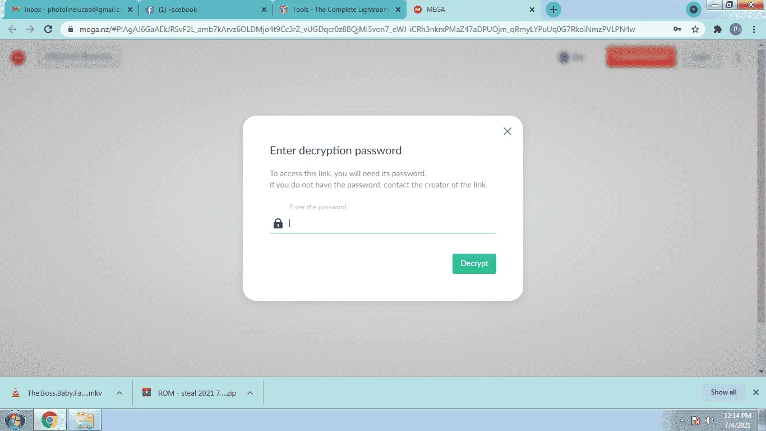766x431 pixels.
Task: Go back to the previous page
Action: (x=12, y=29)
